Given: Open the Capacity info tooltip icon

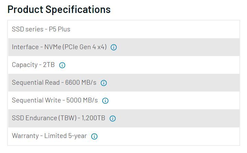Looking at the screenshot, I should (x=62, y=65).
